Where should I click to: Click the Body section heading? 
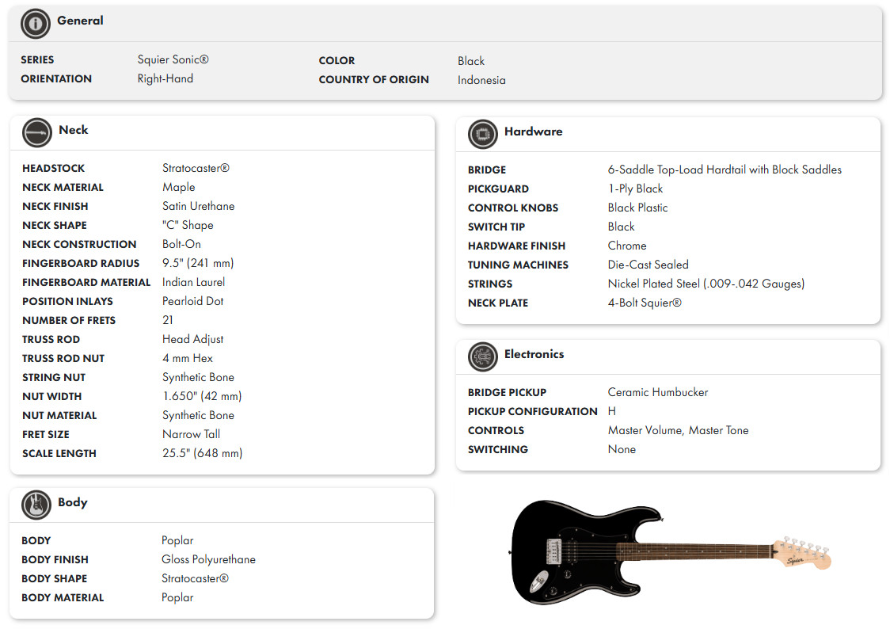[x=73, y=502]
